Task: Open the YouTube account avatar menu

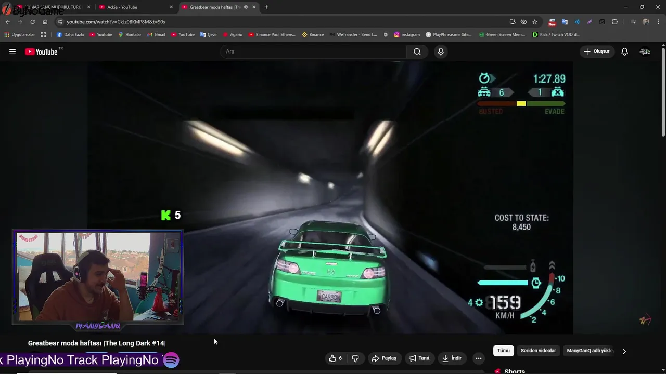Action: (645, 51)
